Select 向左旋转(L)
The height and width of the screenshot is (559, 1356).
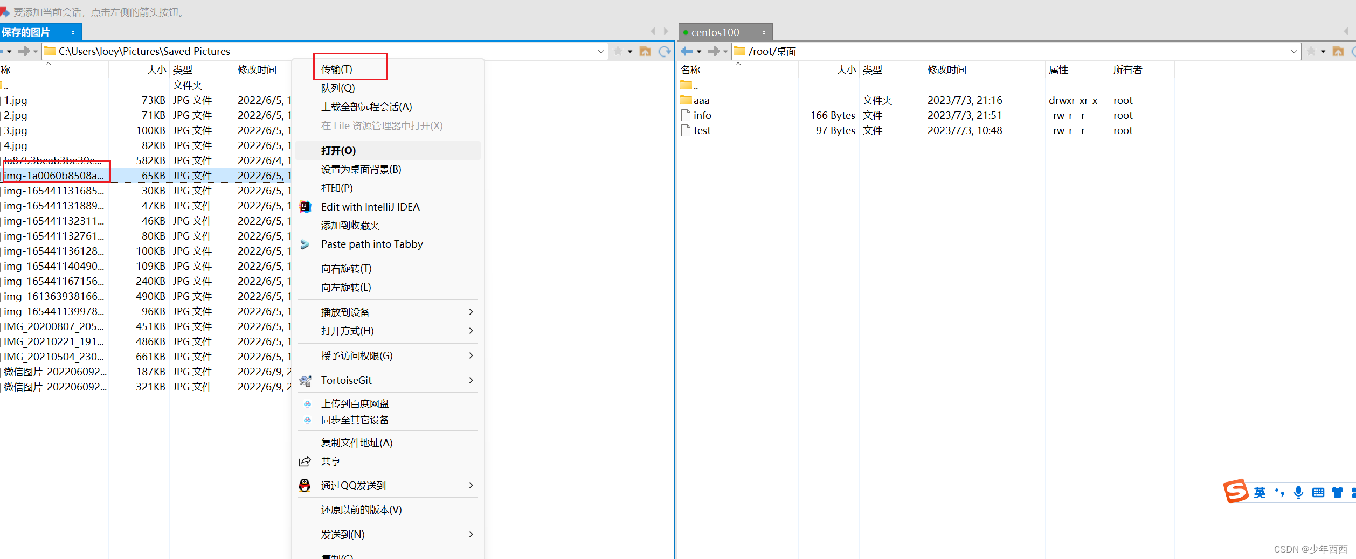point(388,288)
